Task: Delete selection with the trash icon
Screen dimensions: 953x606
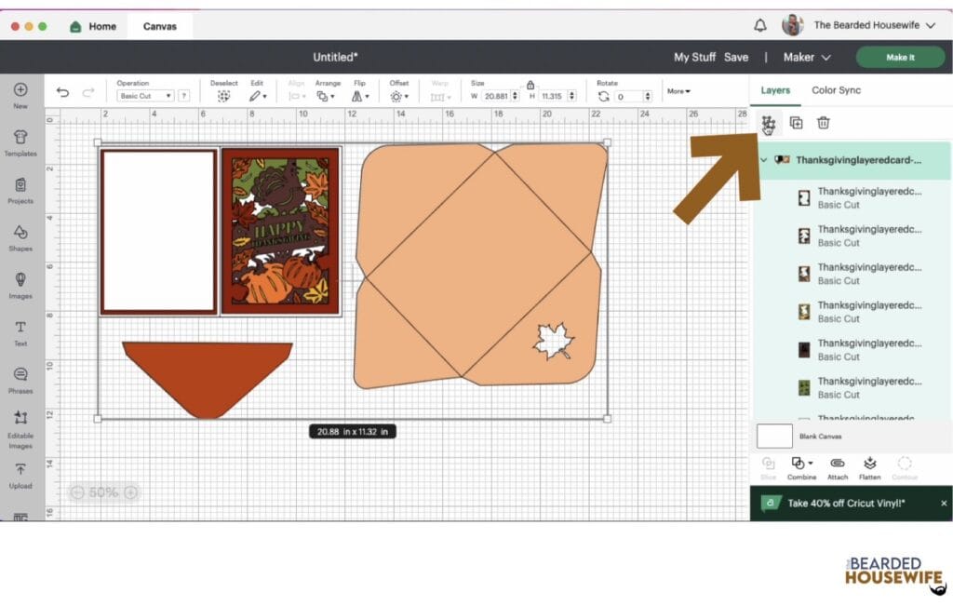Action: (823, 122)
